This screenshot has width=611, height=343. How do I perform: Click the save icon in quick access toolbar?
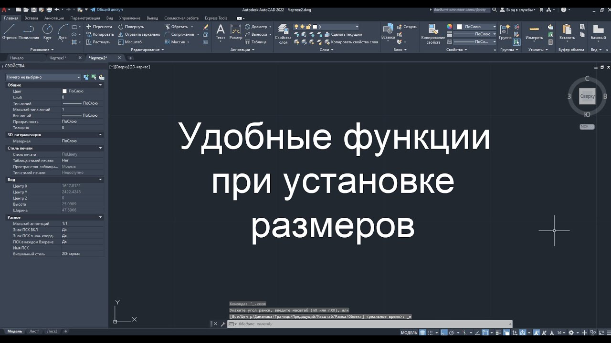(34, 10)
